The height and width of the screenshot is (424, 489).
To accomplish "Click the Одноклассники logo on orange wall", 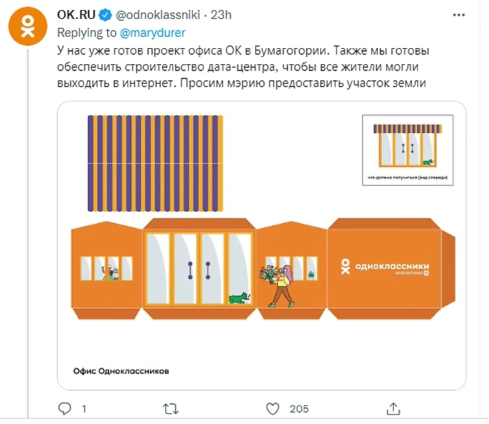I will (385, 267).
